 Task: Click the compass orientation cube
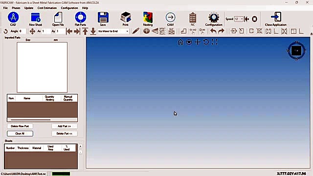tap(296, 51)
